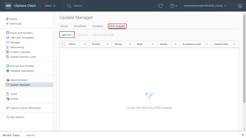Screen dimensions: 246x138
Task: Switch to the Home tab
Action: [64, 26]
